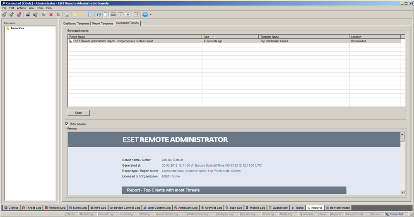Open the HIPS Log bottom tab
Viewport: 414px width, 217px height.
(98, 208)
